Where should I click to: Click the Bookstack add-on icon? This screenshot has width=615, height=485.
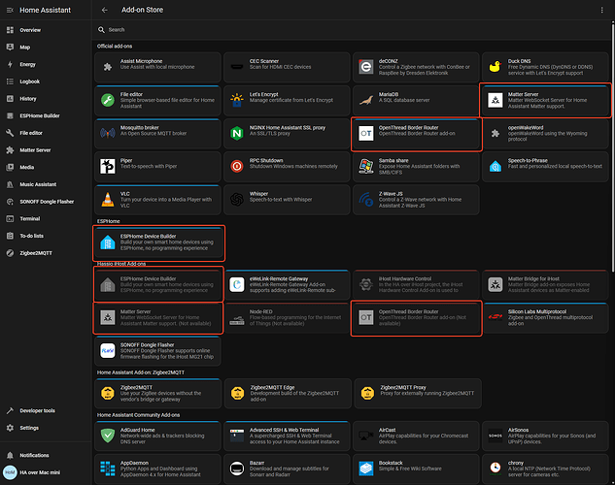(x=366, y=469)
